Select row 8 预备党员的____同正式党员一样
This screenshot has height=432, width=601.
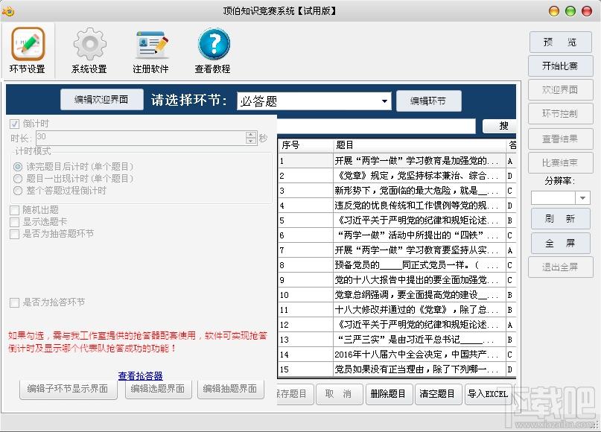tap(397, 265)
